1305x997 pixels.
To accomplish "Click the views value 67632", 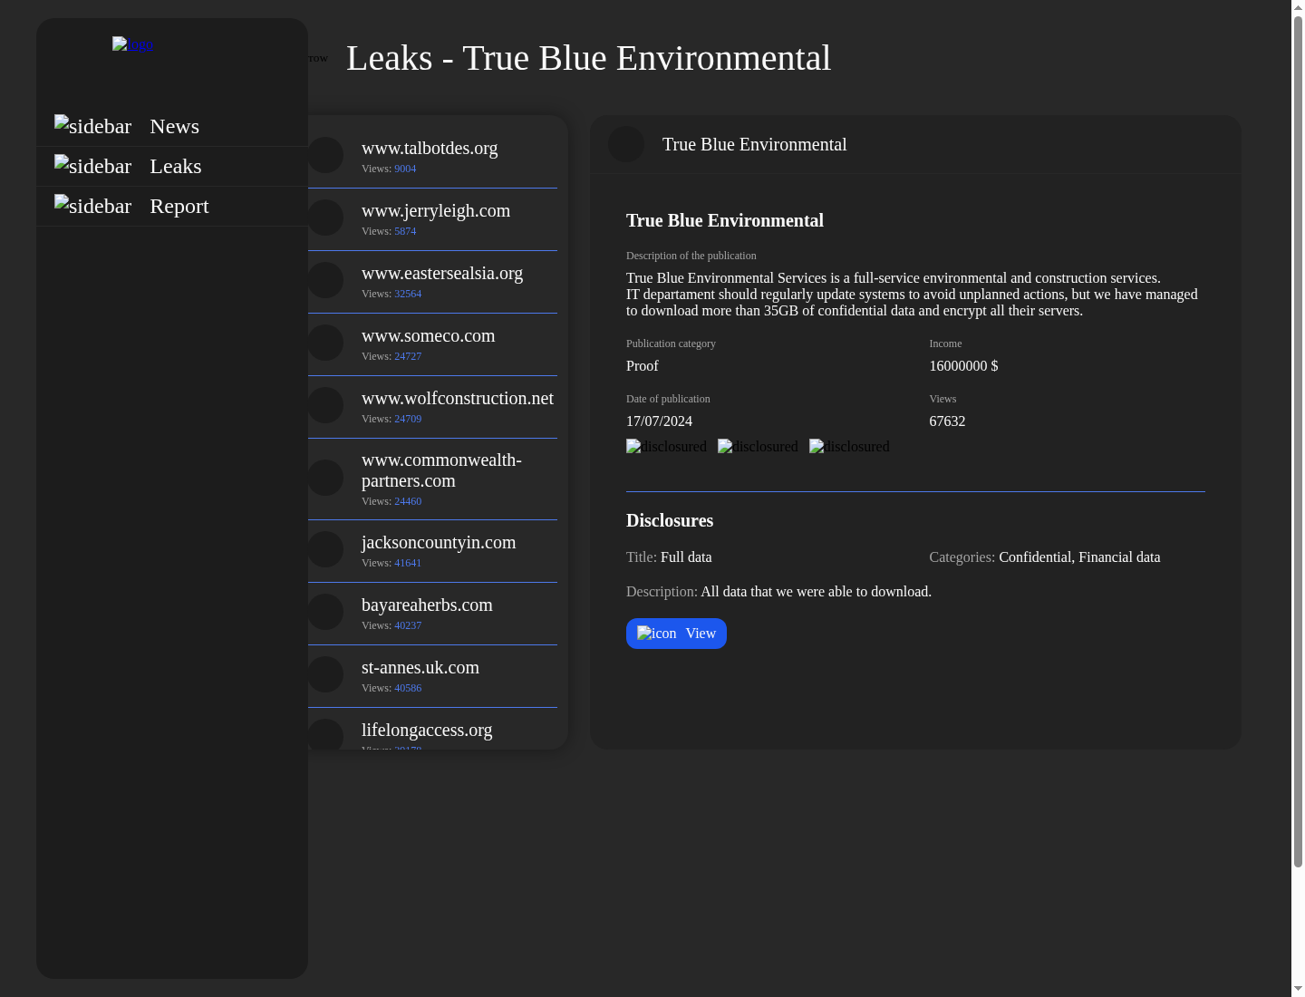I will tap(947, 421).
